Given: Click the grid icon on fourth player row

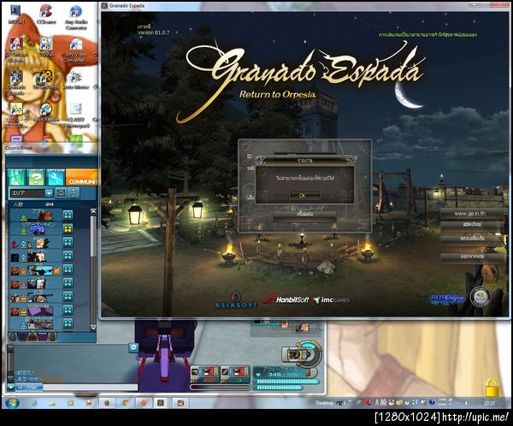Looking at the screenshot, I should 68,256.
